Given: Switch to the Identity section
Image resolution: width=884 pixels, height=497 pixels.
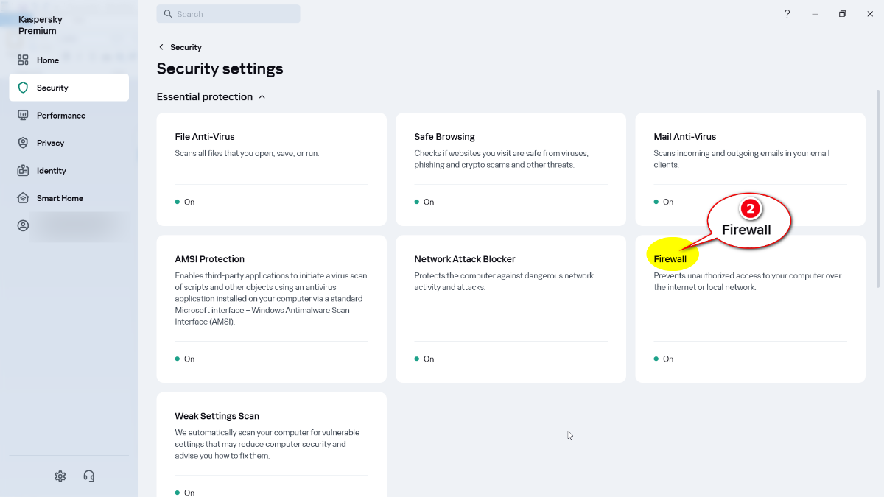Looking at the screenshot, I should [x=69, y=171].
